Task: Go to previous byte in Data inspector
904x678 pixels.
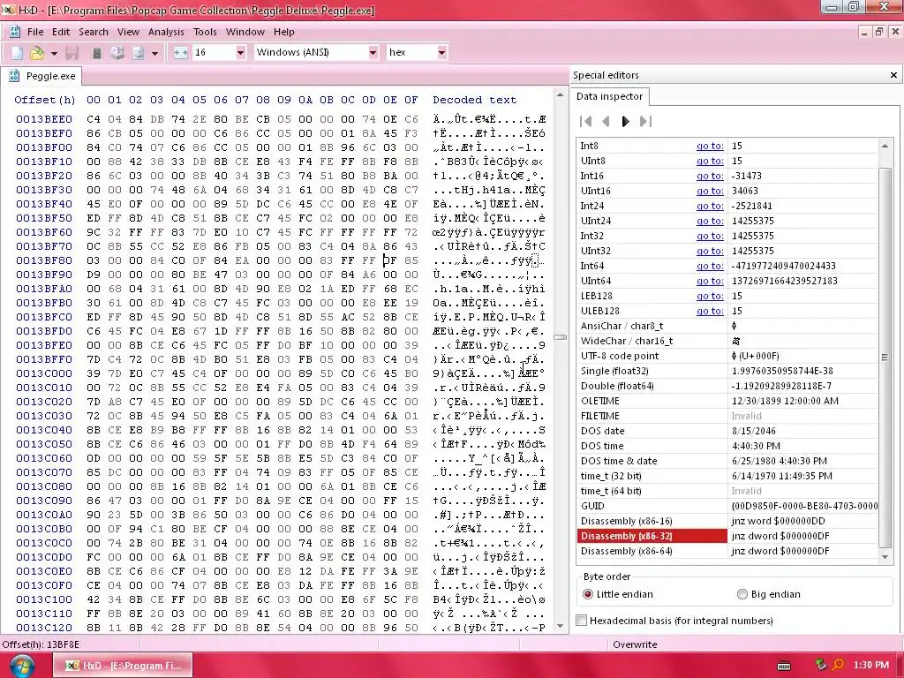Action: point(606,121)
